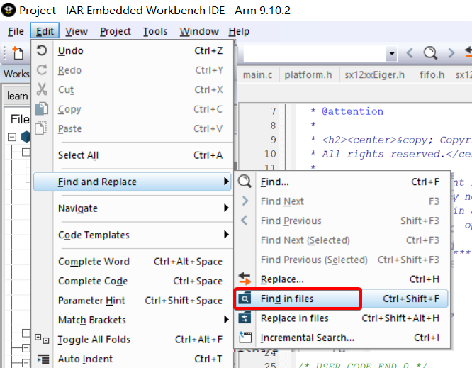Click the navigate back arrow in toolbar
The image size is (472, 368).
pos(410,53)
